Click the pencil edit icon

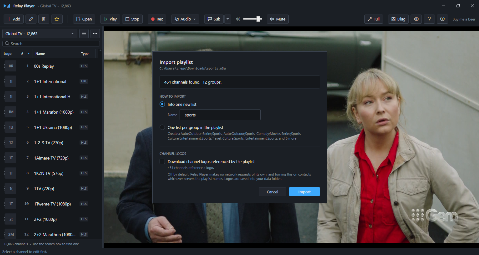pos(31,19)
